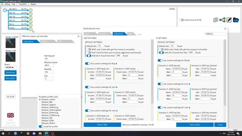Click the Starting pot input field
Image resolution: width=242 pixels, height=136 pixels.
[49, 59]
